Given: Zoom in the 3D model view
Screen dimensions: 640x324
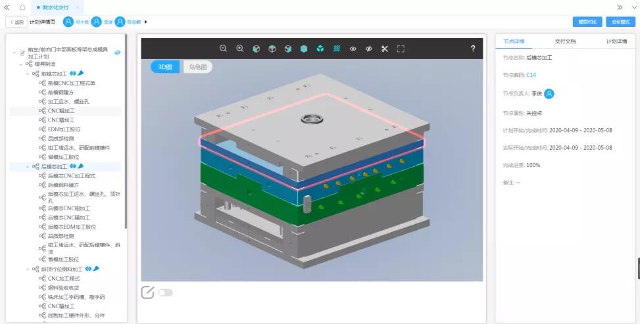Looking at the screenshot, I should (240, 49).
